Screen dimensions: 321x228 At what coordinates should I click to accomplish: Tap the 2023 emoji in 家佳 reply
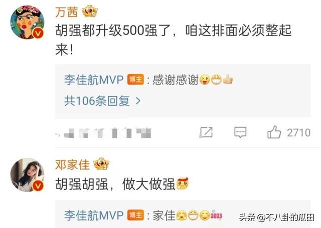coord(216,215)
